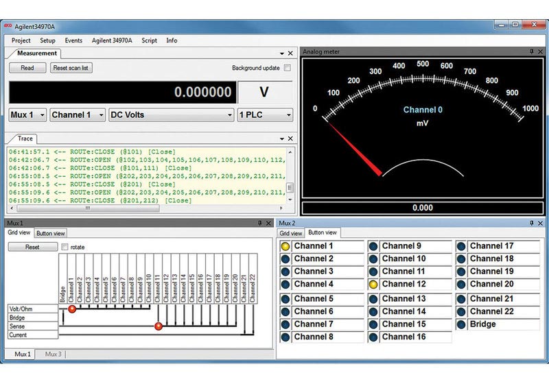
Task: Open the DC Volts function dropdown
Action: tap(171, 115)
